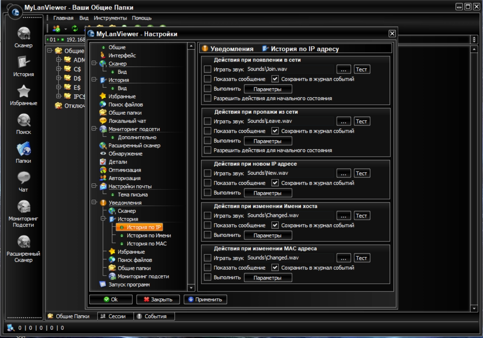Viewport: 483px width, 338px height.
Task: Select Поиск файлов under Уведомления in settings tree
Action: 135,260
